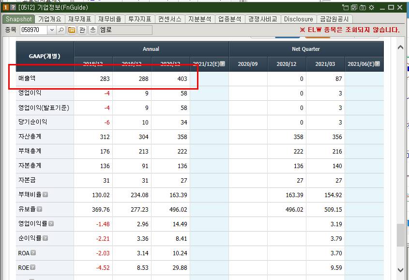This screenshot has width=409, height=280.
Task: Click the detach-window icon in title bar
Action: (x=345, y=7)
